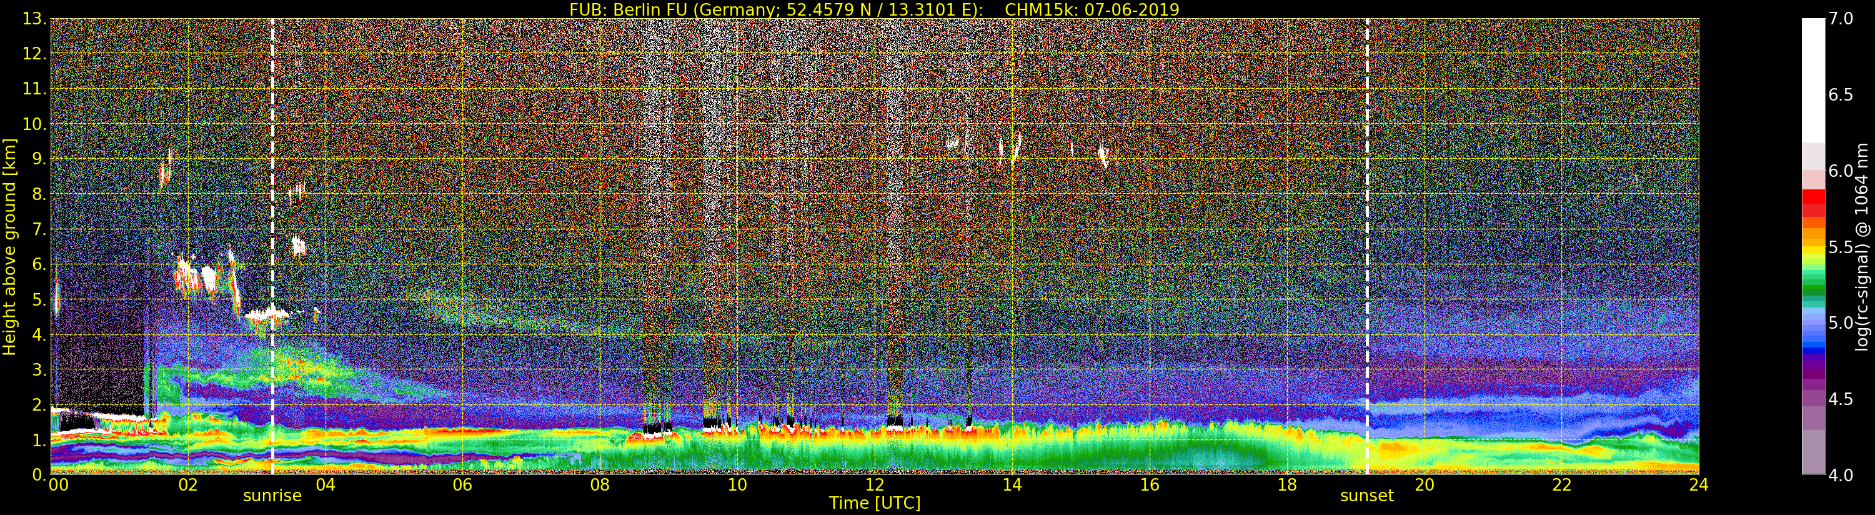Click the time axis tick label "12"
Image resolution: width=1875 pixels, height=515 pixels.
click(x=875, y=485)
